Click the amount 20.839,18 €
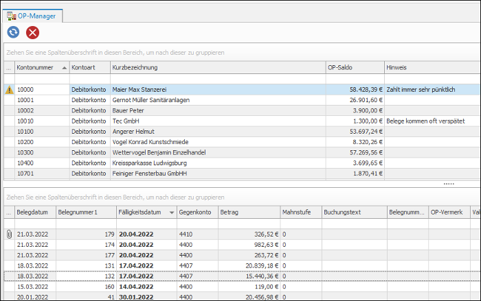This screenshot has height=301, width=481. [262, 266]
